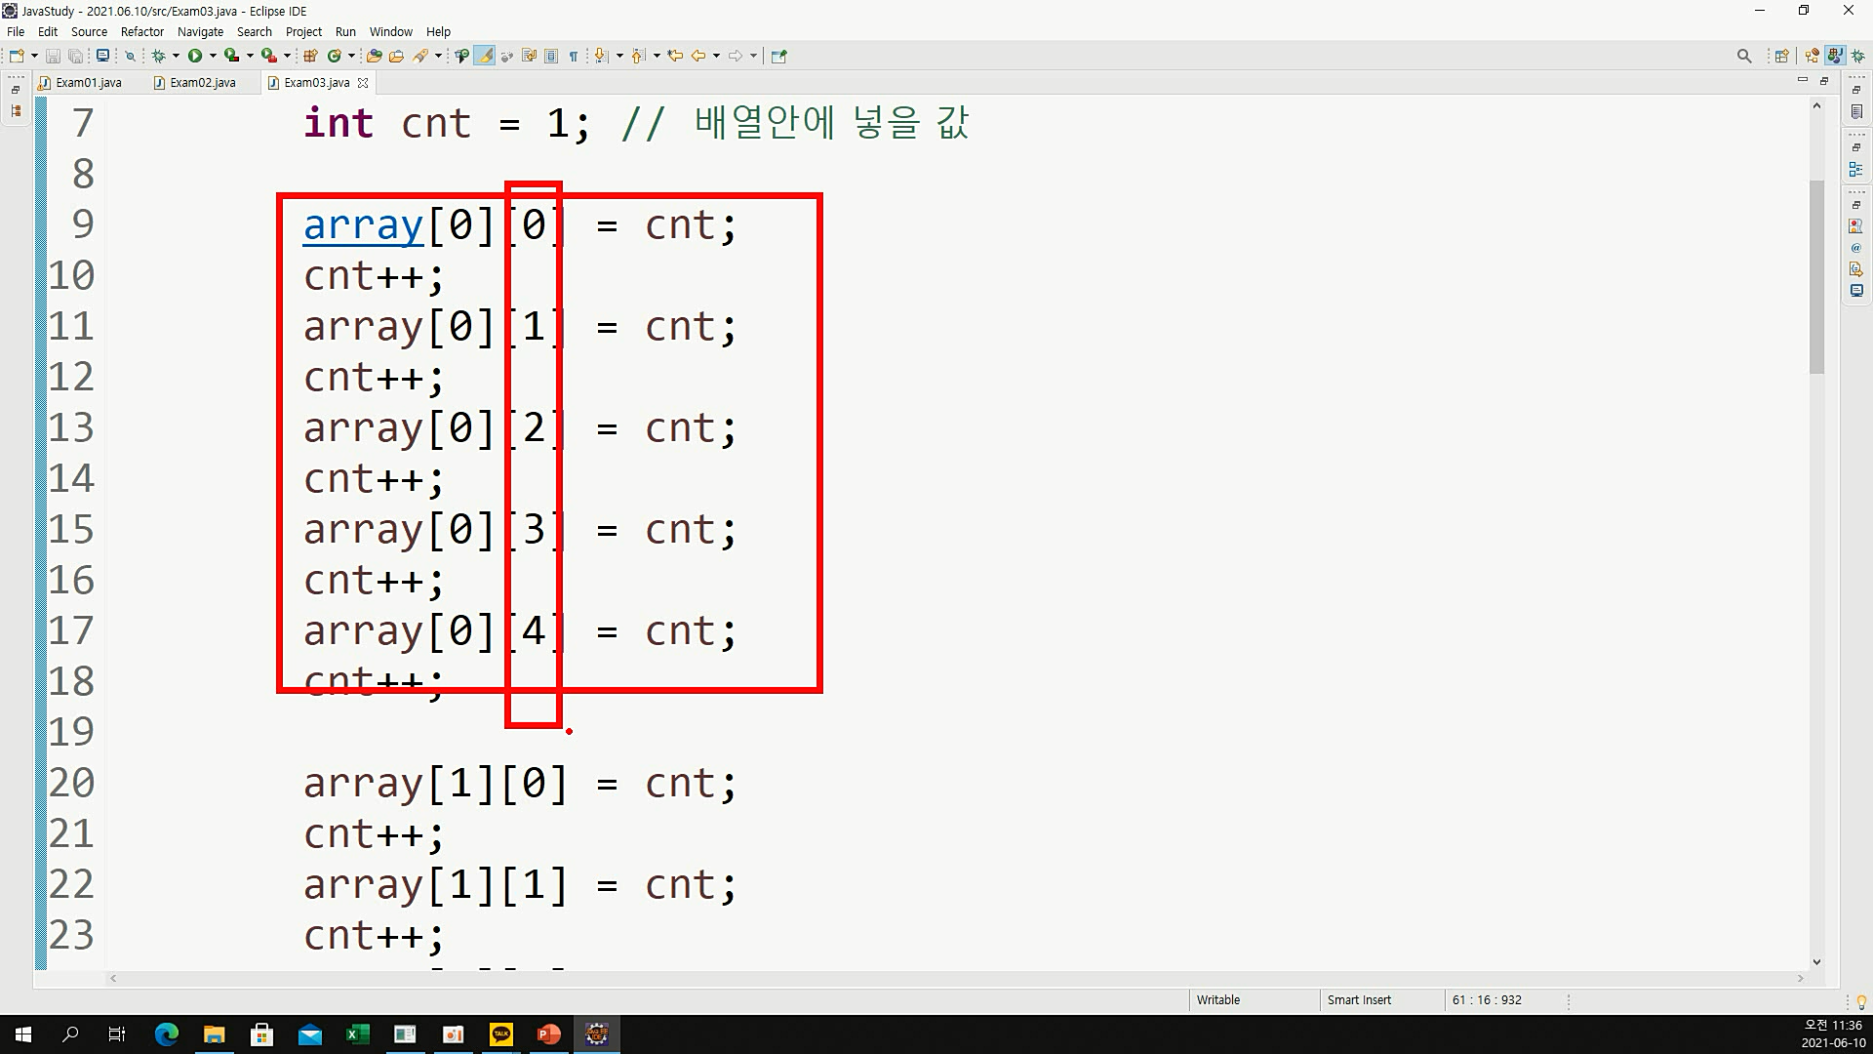Image resolution: width=1873 pixels, height=1054 pixels.
Task: Click the vertical scrollbar thumb in editor
Action: [1815, 276]
